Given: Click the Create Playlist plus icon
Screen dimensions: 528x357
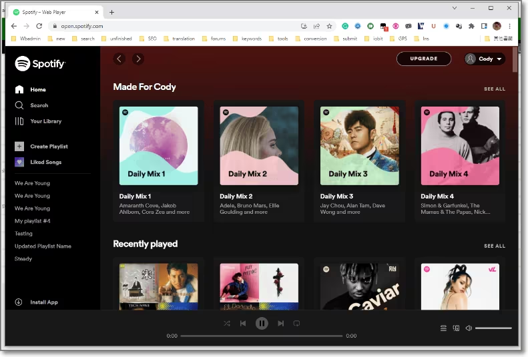Looking at the screenshot, I should point(19,147).
